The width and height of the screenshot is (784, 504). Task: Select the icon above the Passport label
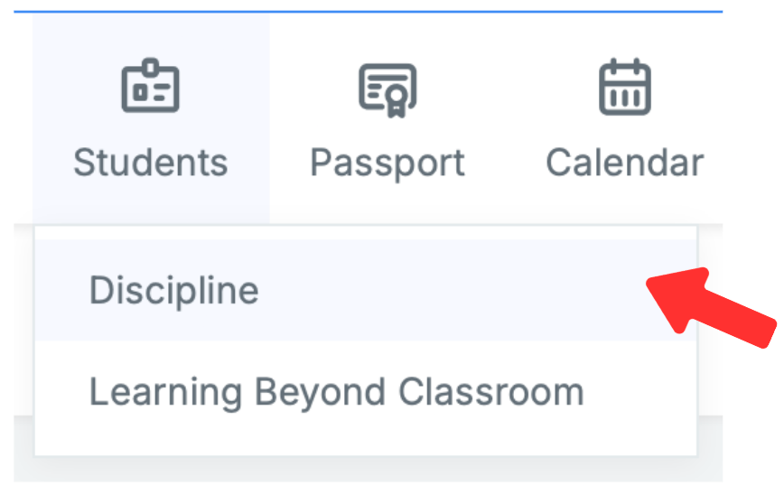[387, 89]
